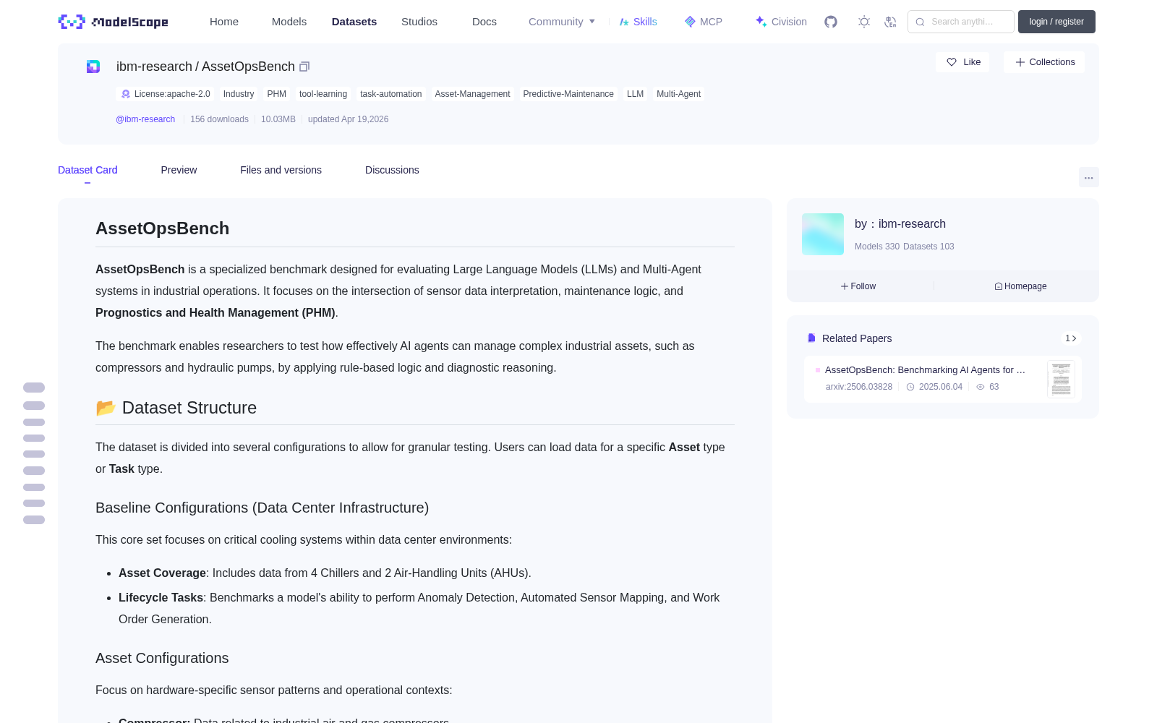1157x723 pixels.
Task: Click the apache-2.0 license tag
Action: click(166, 94)
